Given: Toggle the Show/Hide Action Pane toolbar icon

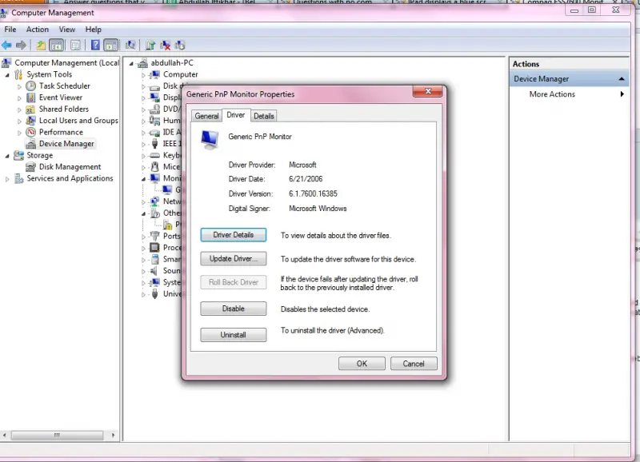Looking at the screenshot, I should [x=111, y=46].
